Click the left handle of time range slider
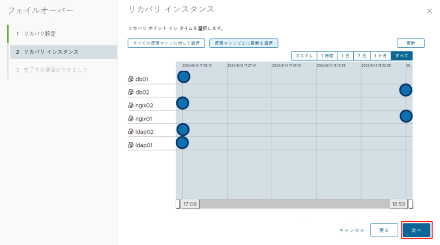This screenshot has width=440, height=245. [178, 204]
